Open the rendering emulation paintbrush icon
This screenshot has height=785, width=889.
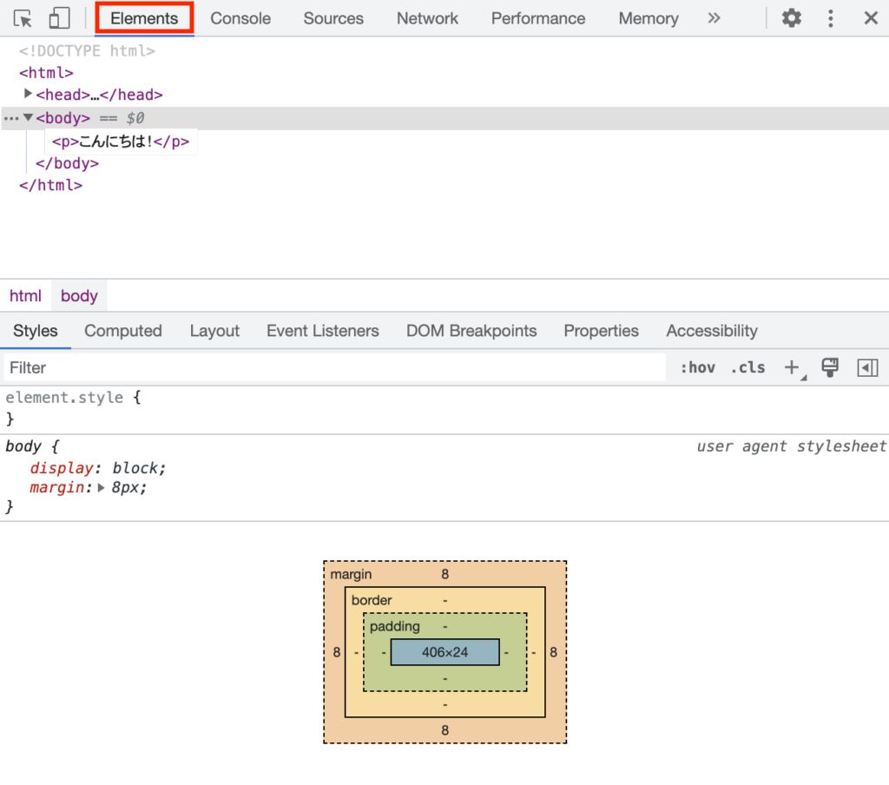[830, 367]
